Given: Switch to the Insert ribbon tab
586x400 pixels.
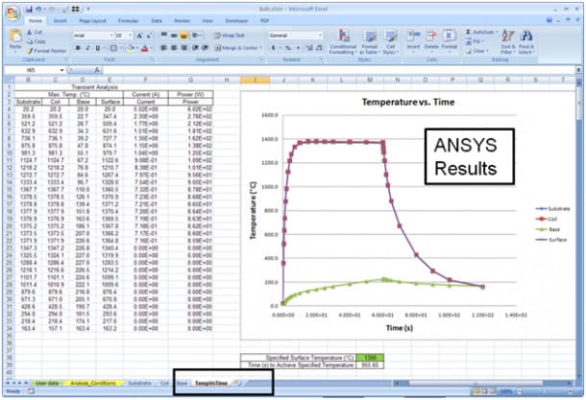Looking at the screenshot, I should click(60, 21).
